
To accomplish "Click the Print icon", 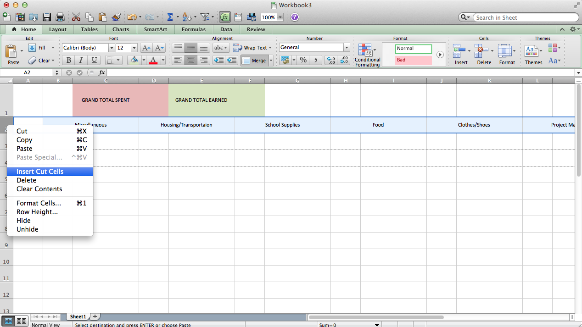I will [x=60, y=17].
